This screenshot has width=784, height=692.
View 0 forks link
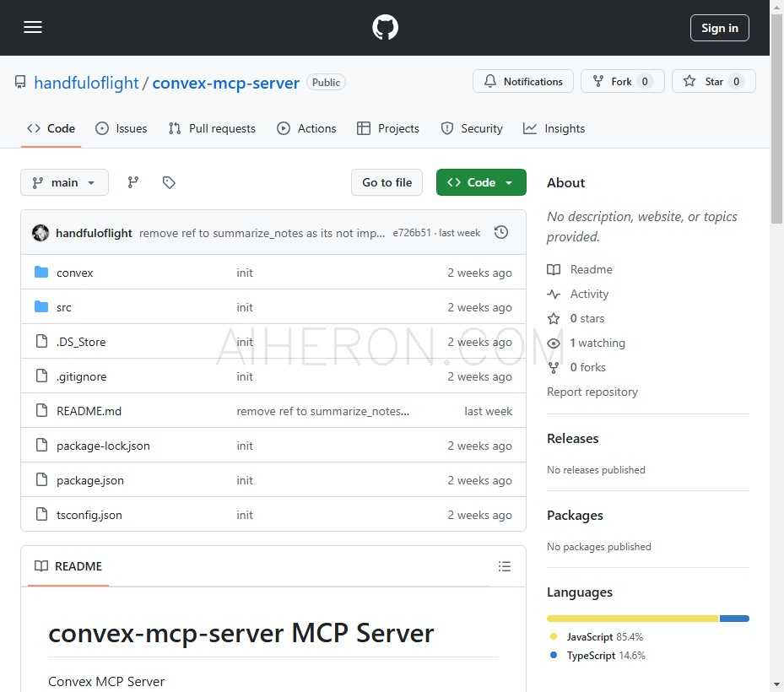tap(576, 367)
